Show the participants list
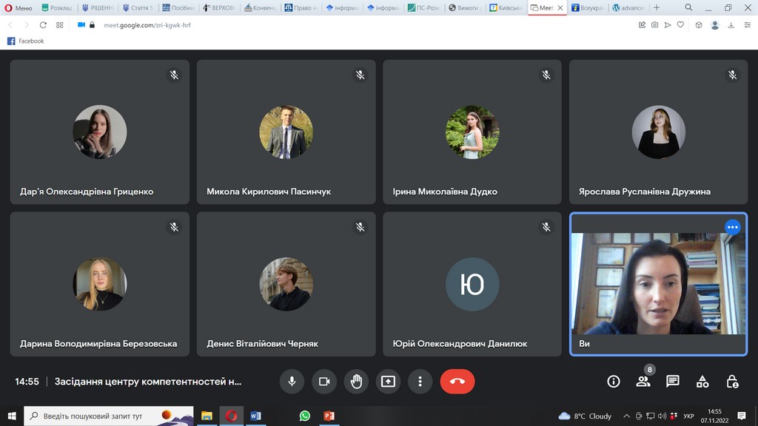The image size is (758, 426). pyautogui.click(x=643, y=382)
